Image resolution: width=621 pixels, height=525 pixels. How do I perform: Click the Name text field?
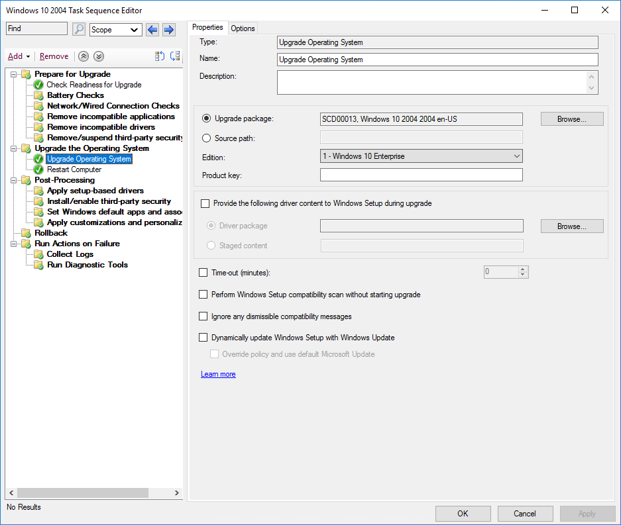click(x=437, y=60)
